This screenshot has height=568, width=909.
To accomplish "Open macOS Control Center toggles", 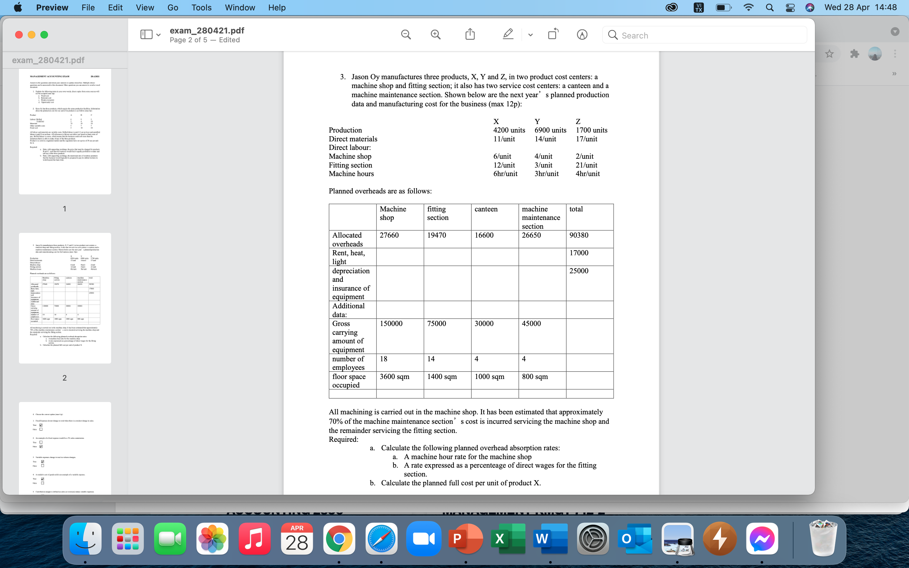I will coord(790,8).
